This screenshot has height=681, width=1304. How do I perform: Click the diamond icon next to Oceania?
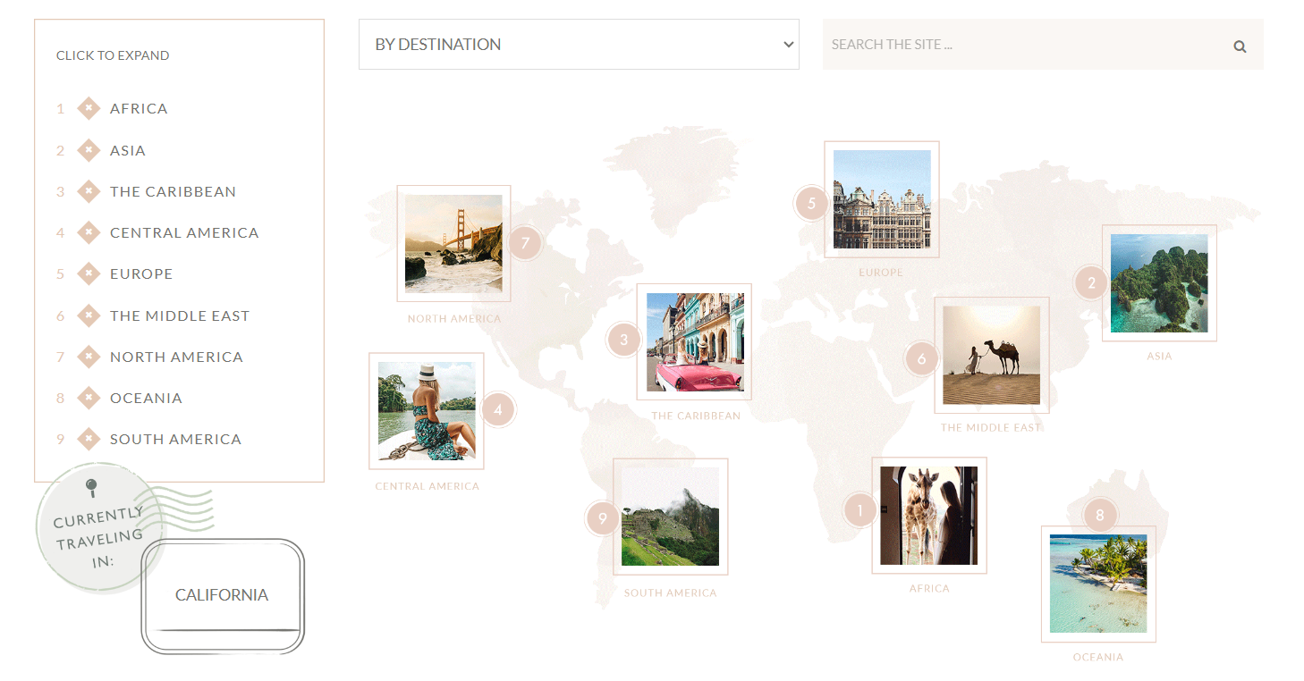pos(88,398)
